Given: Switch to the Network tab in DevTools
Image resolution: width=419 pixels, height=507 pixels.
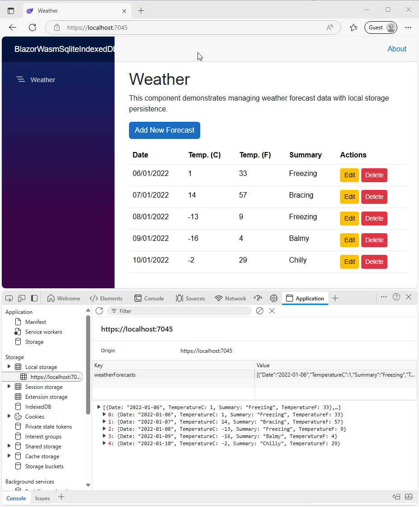Looking at the screenshot, I should coord(230,298).
